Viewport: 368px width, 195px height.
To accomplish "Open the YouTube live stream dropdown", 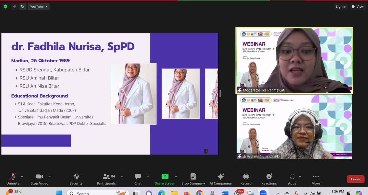I will [39, 7].
